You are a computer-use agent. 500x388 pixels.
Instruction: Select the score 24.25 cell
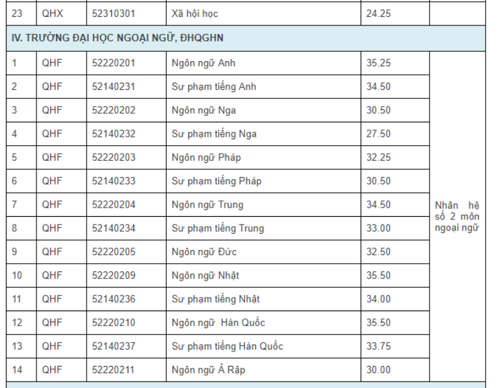[378, 13]
